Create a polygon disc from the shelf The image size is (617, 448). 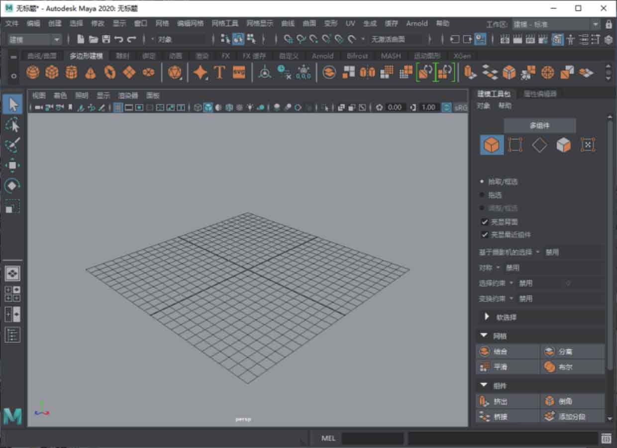coord(148,73)
